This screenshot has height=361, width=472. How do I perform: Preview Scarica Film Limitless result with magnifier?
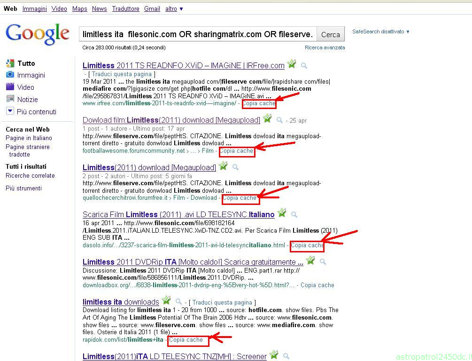294,214
